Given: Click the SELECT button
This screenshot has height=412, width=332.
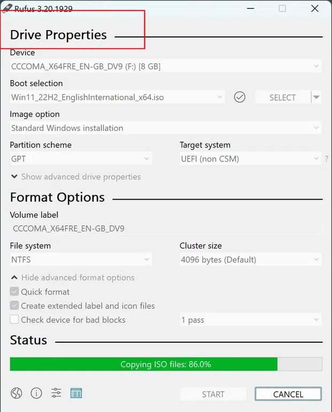Looking at the screenshot, I should tap(282, 97).
